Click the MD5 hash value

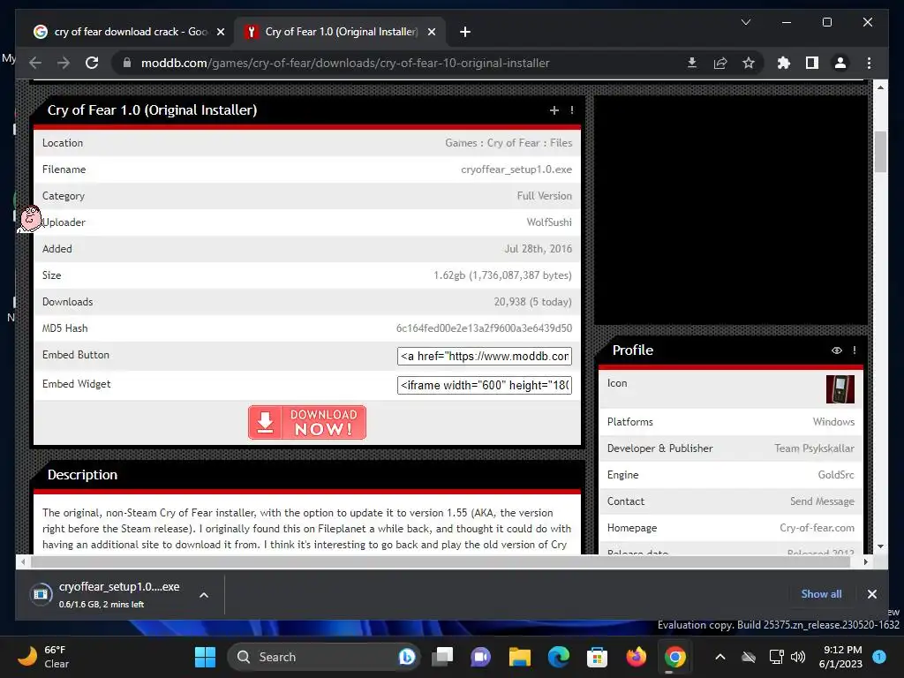pyautogui.click(x=484, y=328)
